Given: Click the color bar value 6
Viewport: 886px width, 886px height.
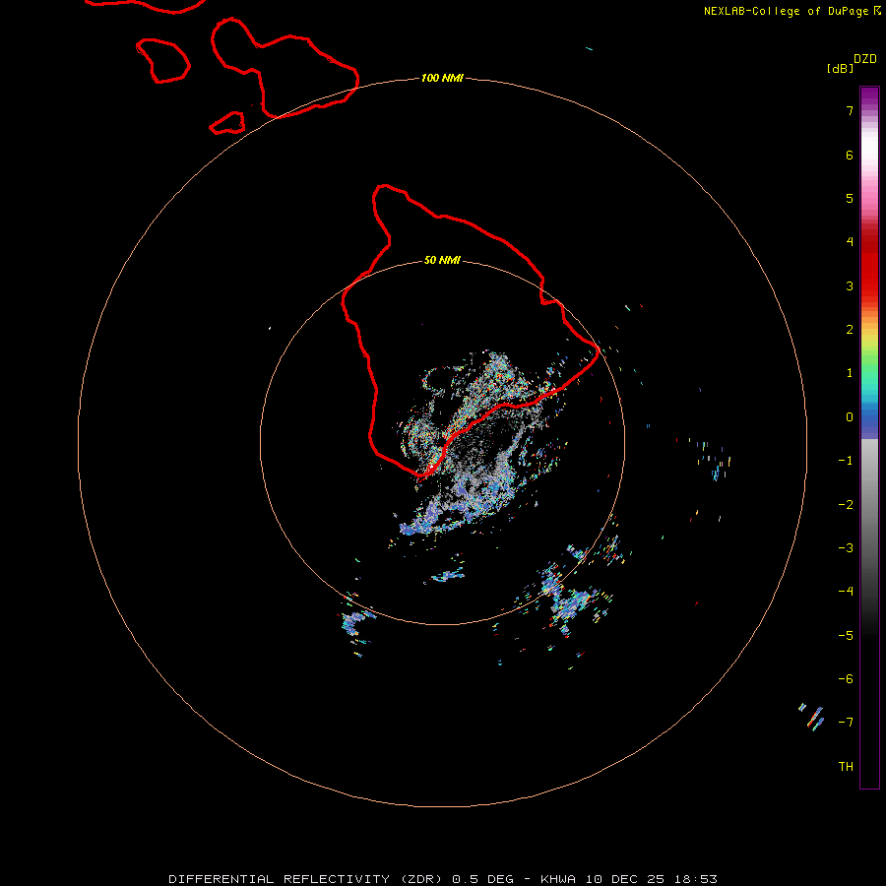Looking at the screenshot, I should pyautogui.click(x=850, y=155).
